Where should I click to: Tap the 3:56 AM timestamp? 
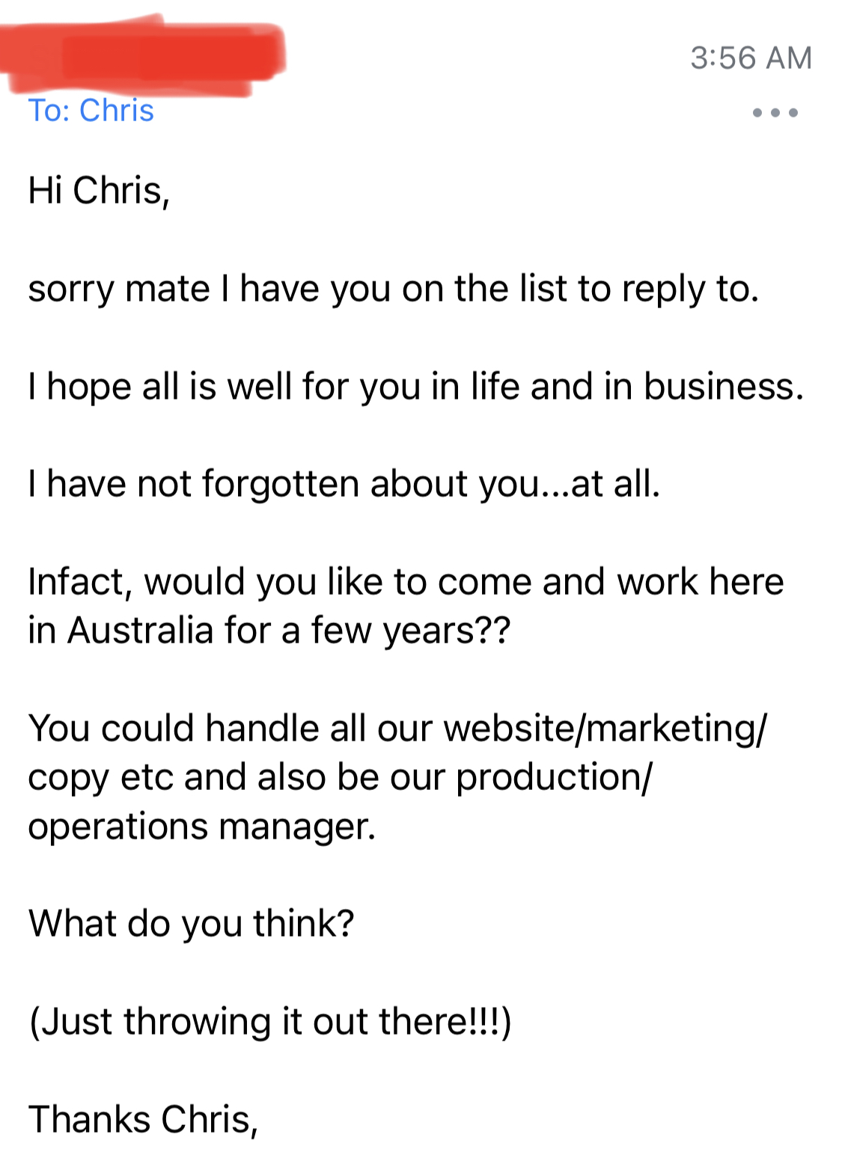[751, 58]
